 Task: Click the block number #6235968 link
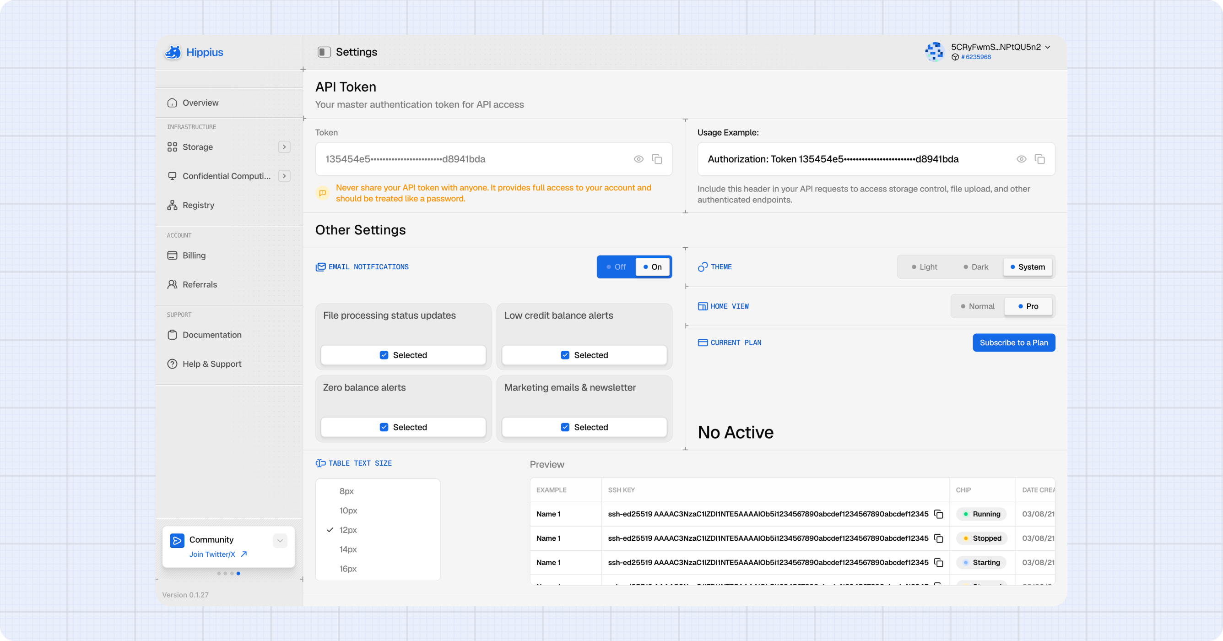pyautogui.click(x=976, y=57)
